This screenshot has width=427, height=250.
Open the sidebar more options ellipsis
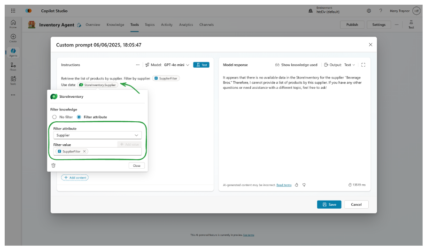(13, 95)
